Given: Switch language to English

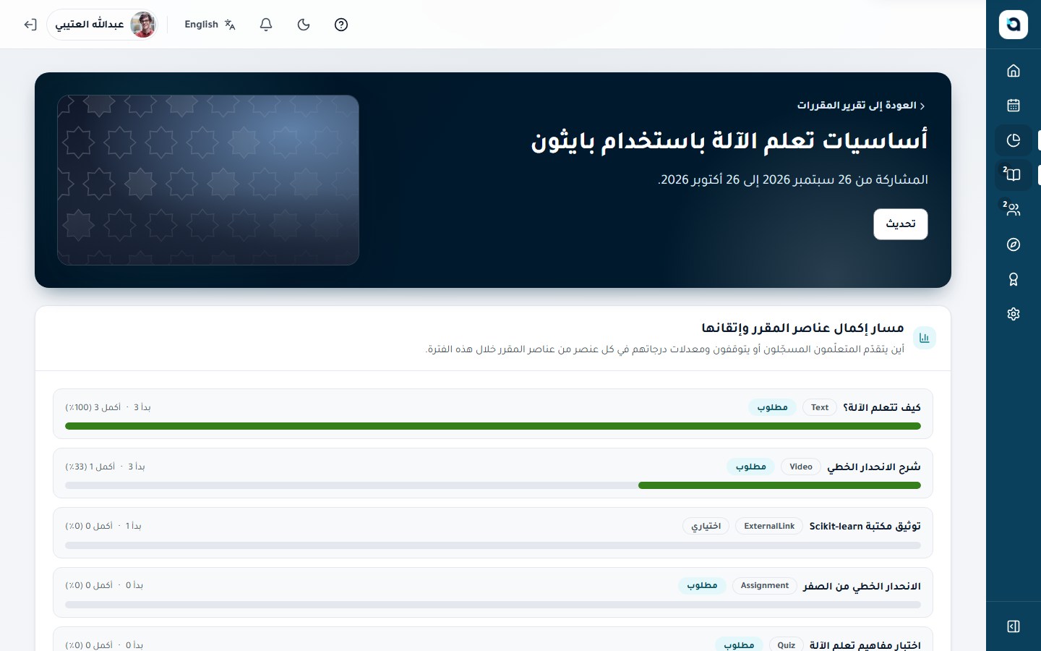Looking at the screenshot, I should pyautogui.click(x=210, y=25).
